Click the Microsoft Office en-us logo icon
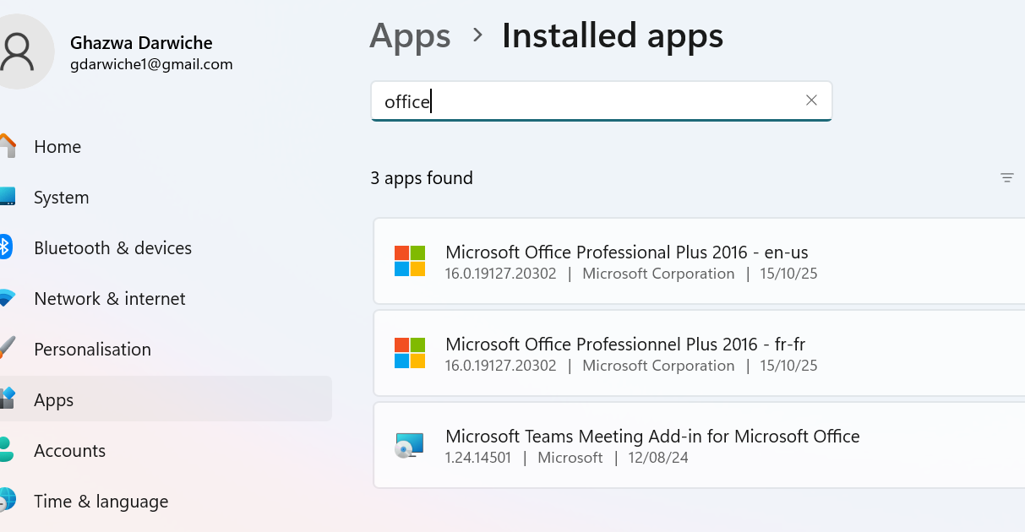 coord(410,261)
